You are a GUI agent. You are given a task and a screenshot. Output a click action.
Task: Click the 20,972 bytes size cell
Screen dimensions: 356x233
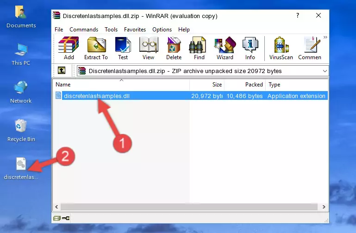click(207, 96)
